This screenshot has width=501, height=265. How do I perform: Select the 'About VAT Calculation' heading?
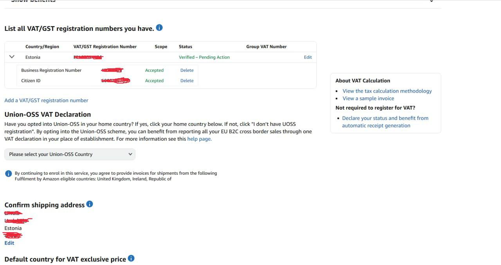click(363, 81)
